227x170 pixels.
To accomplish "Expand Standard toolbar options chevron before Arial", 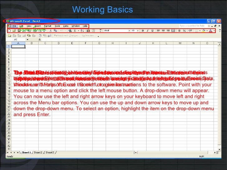I will [100, 31].
